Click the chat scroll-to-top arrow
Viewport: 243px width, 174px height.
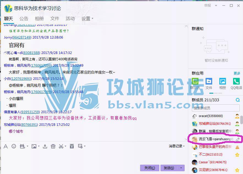pyautogui.click(x=186, y=26)
